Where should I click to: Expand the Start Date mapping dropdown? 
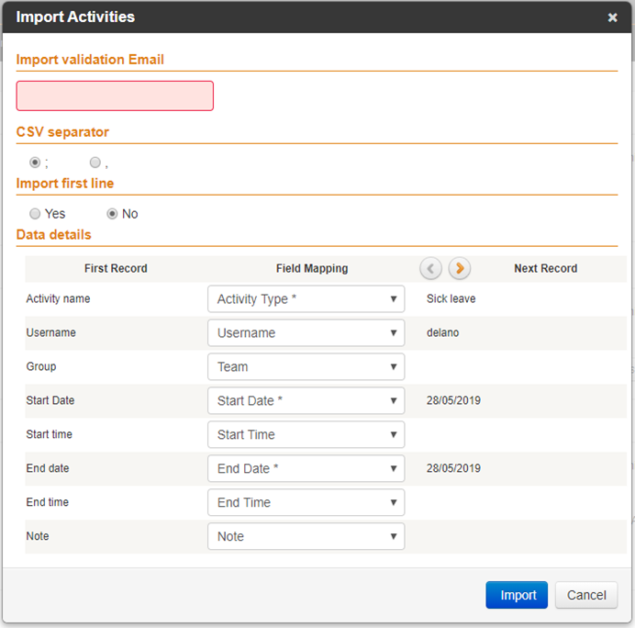click(x=306, y=400)
